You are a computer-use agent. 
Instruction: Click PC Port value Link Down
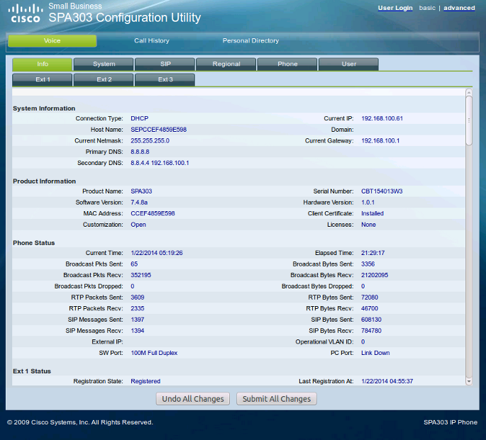375,353
